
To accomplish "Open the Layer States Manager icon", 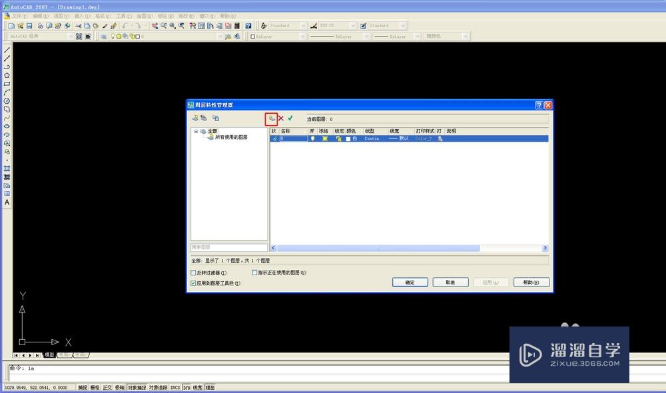I will [216, 118].
